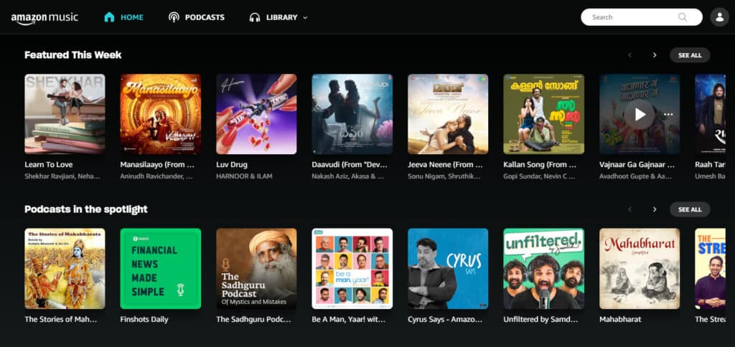
Task: Click the Home house icon
Action: point(109,17)
